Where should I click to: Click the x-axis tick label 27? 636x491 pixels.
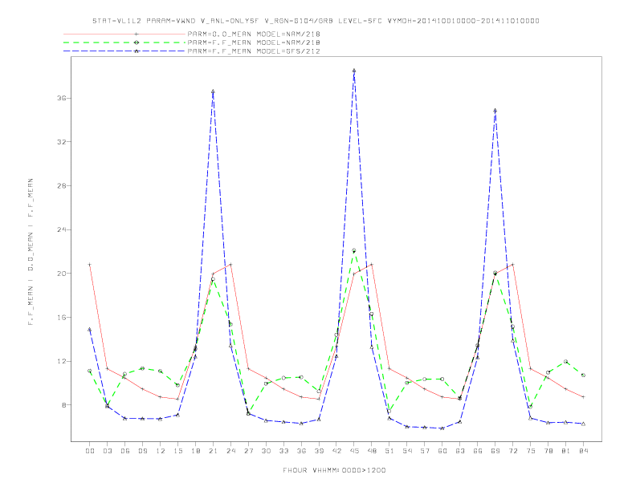pyautogui.click(x=248, y=451)
